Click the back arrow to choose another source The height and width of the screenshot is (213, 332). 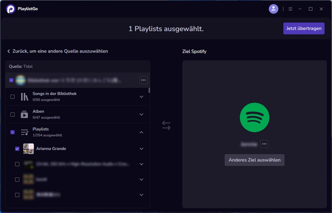tap(9, 51)
